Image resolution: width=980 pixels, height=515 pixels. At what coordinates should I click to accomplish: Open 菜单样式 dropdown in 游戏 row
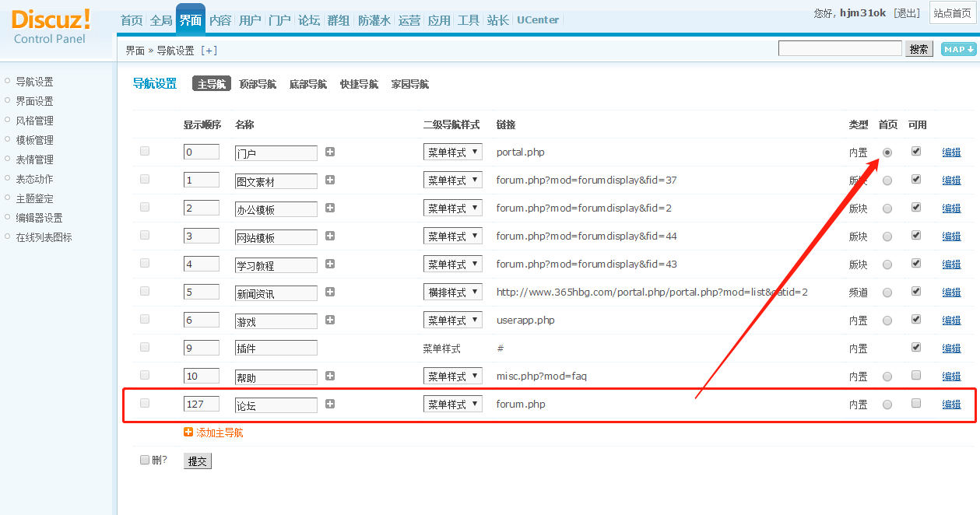(453, 320)
